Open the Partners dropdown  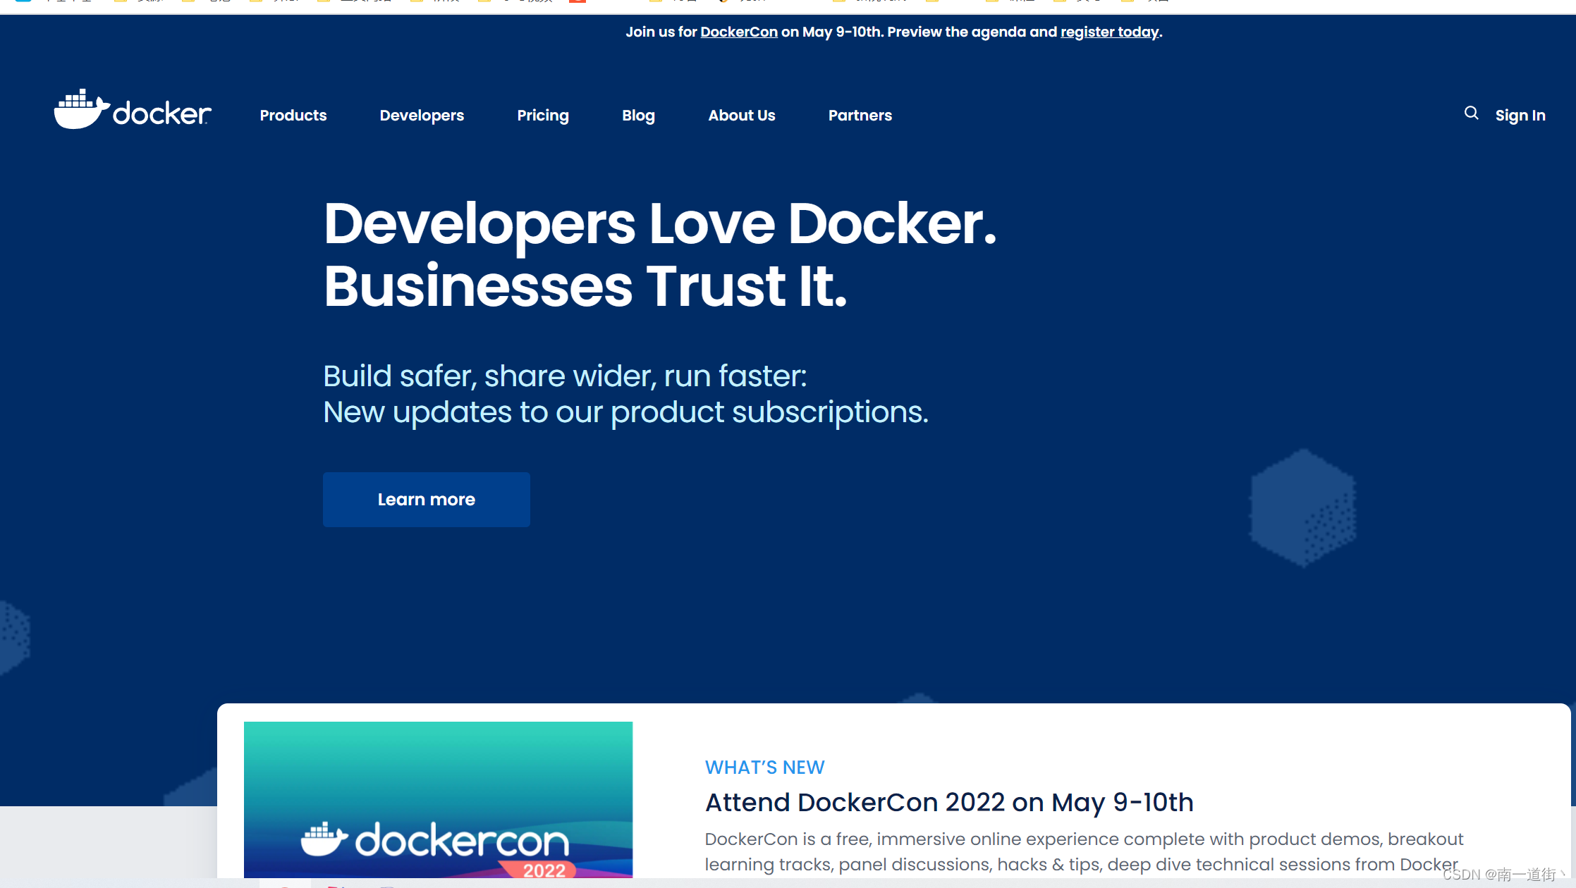[860, 115]
